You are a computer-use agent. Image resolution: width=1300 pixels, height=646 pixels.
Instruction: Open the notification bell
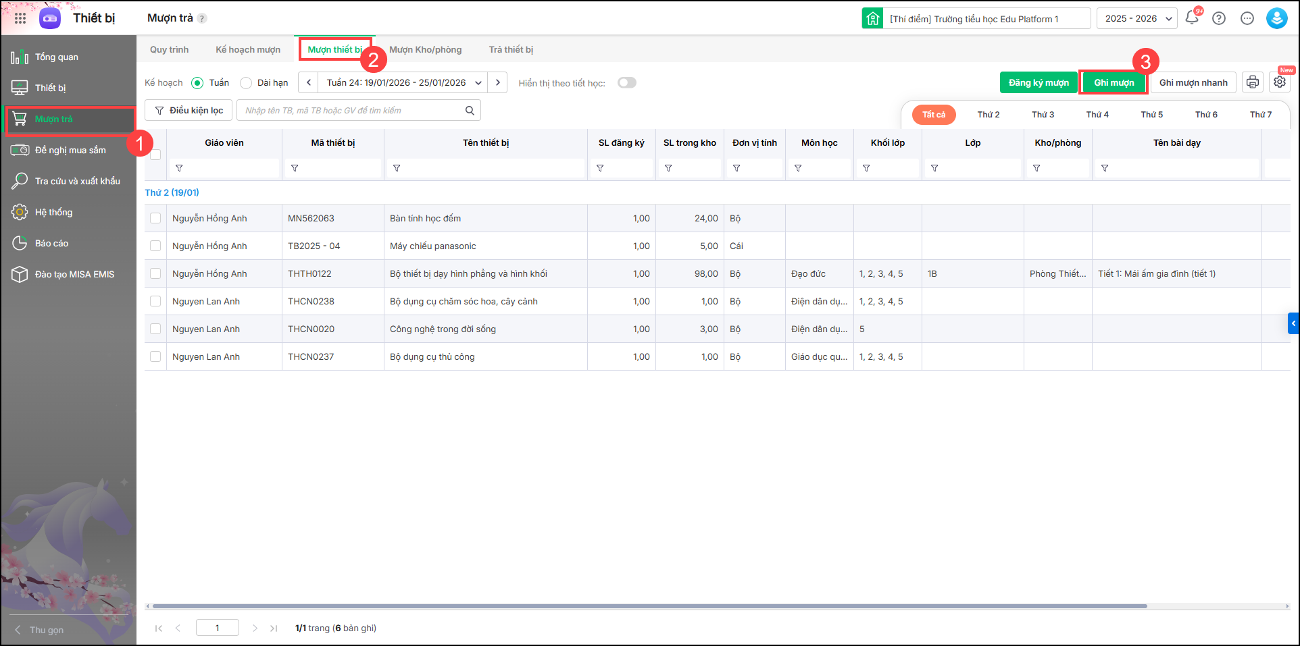point(1192,18)
